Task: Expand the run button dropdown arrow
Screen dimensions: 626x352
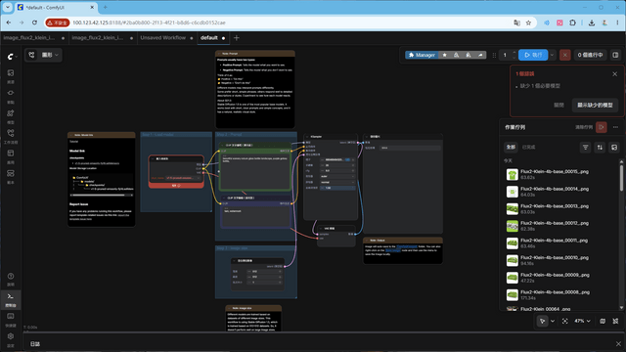Action: [x=552, y=55]
